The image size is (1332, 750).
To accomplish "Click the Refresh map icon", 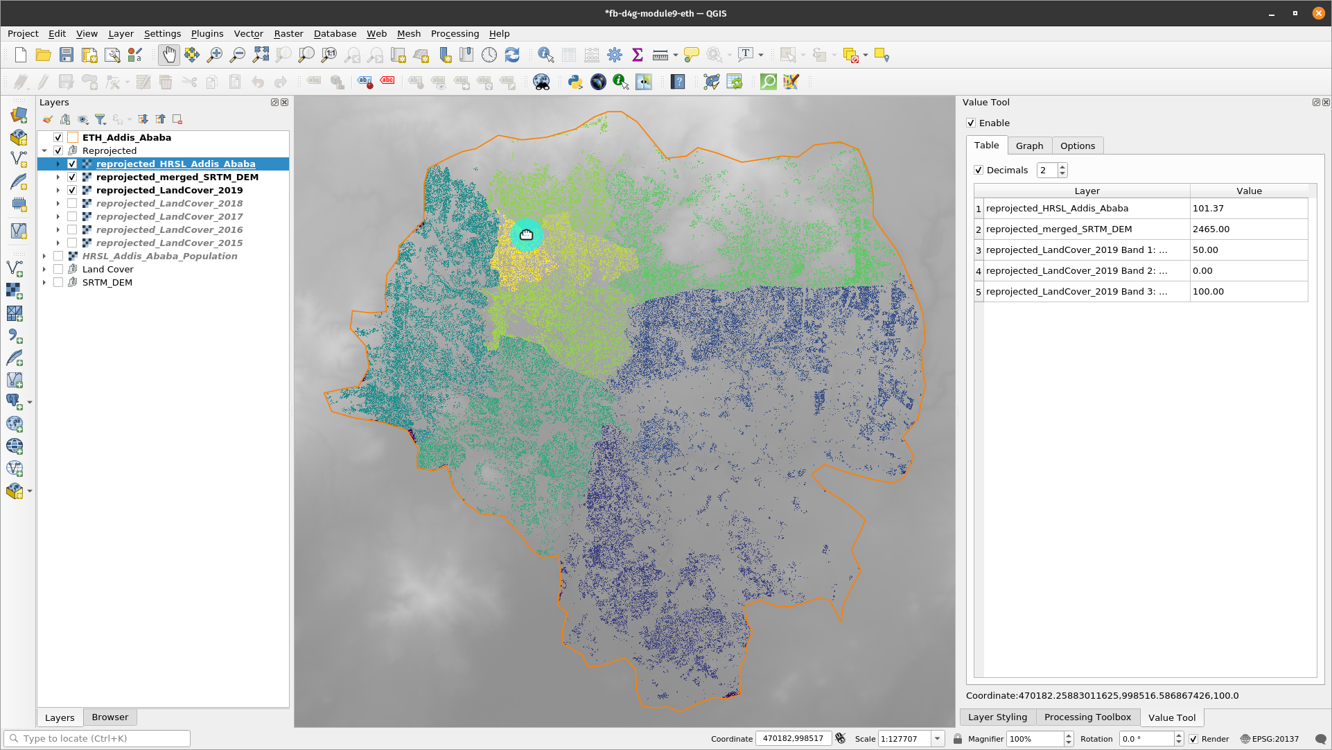I will 512,55.
